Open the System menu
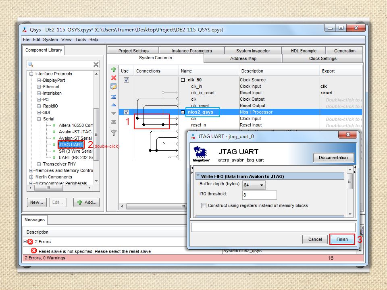Viewport: 387px width, 290px height. point(50,39)
